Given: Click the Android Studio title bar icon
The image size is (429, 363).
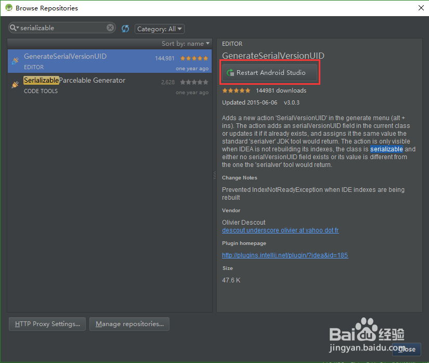Looking at the screenshot, I should [9, 8].
